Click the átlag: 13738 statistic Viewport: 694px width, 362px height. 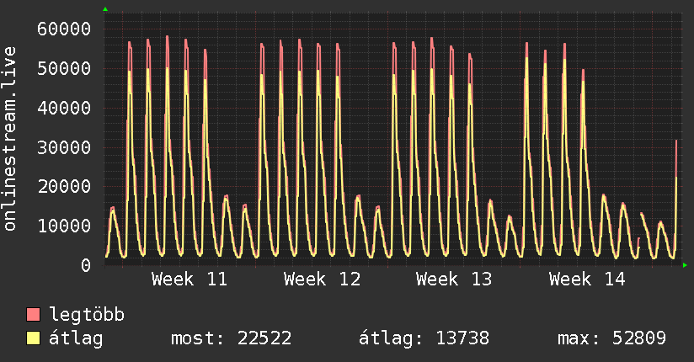pyautogui.click(x=424, y=338)
